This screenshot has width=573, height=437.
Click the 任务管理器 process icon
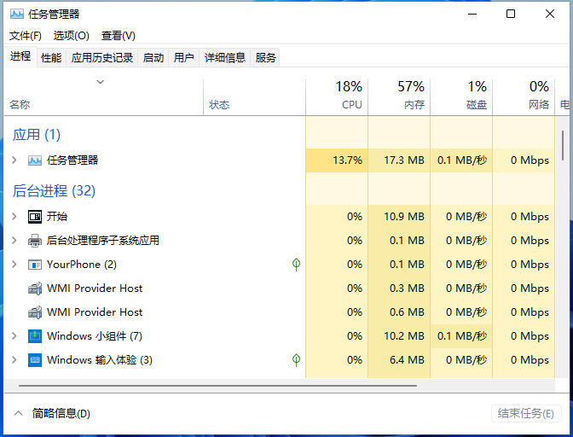click(35, 160)
